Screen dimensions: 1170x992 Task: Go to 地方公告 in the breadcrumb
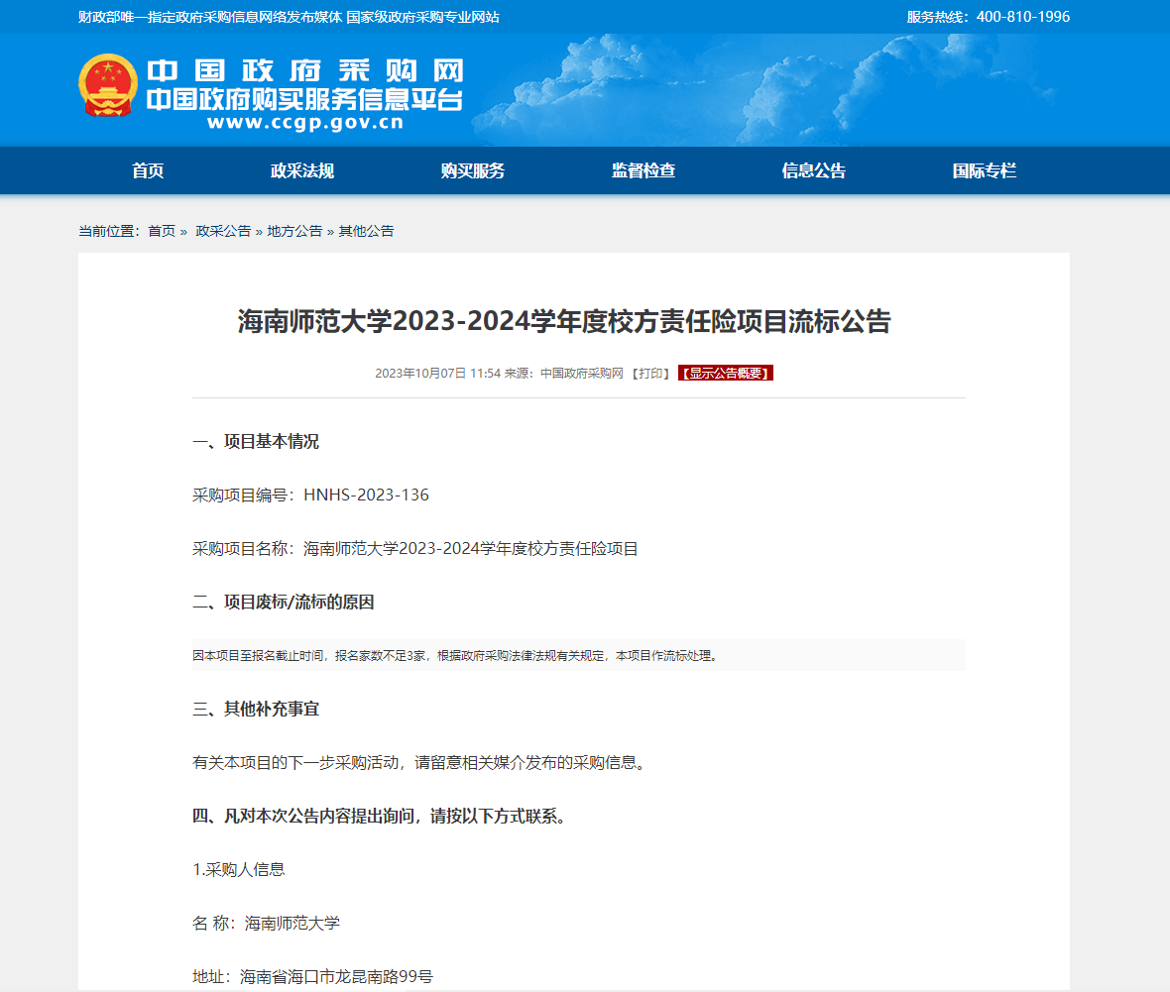click(x=294, y=231)
